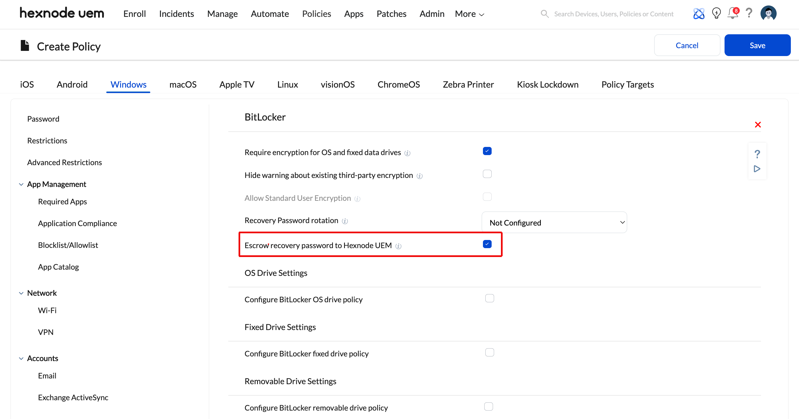The height and width of the screenshot is (419, 799).
Task: Open the Automate menu
Action: (x=270, y=14)
